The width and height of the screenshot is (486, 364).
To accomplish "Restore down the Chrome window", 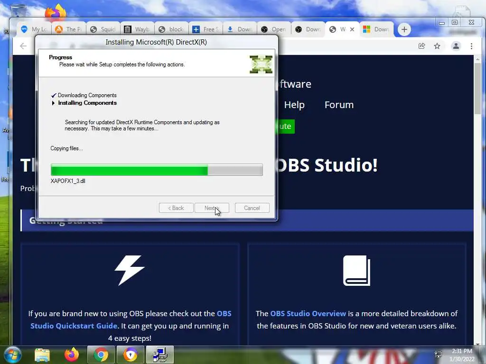I will pos(455,22).
